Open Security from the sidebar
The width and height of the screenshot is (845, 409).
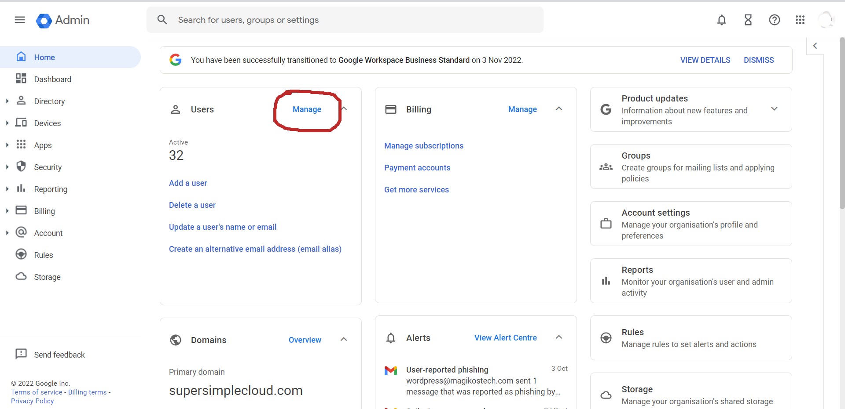click(x=70, y=167)
